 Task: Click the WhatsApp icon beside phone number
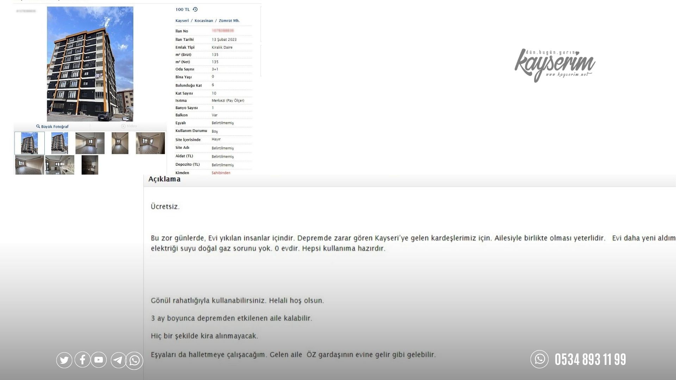point(539,359)
